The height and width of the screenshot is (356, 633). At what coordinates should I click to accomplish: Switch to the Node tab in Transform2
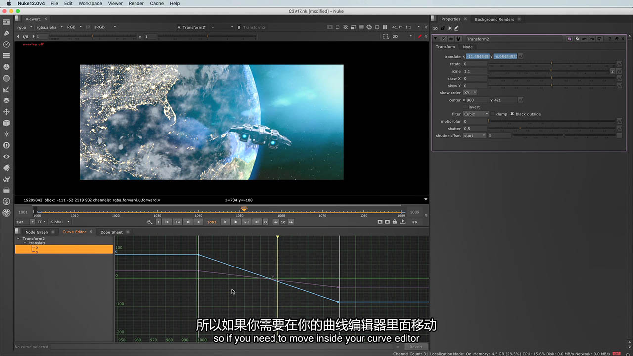click(467, 47)
